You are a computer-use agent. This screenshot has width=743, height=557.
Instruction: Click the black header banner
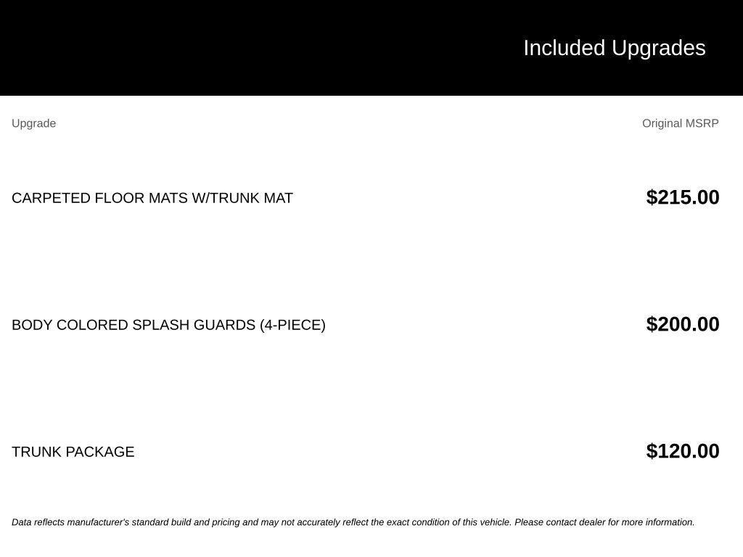point(371,47)
